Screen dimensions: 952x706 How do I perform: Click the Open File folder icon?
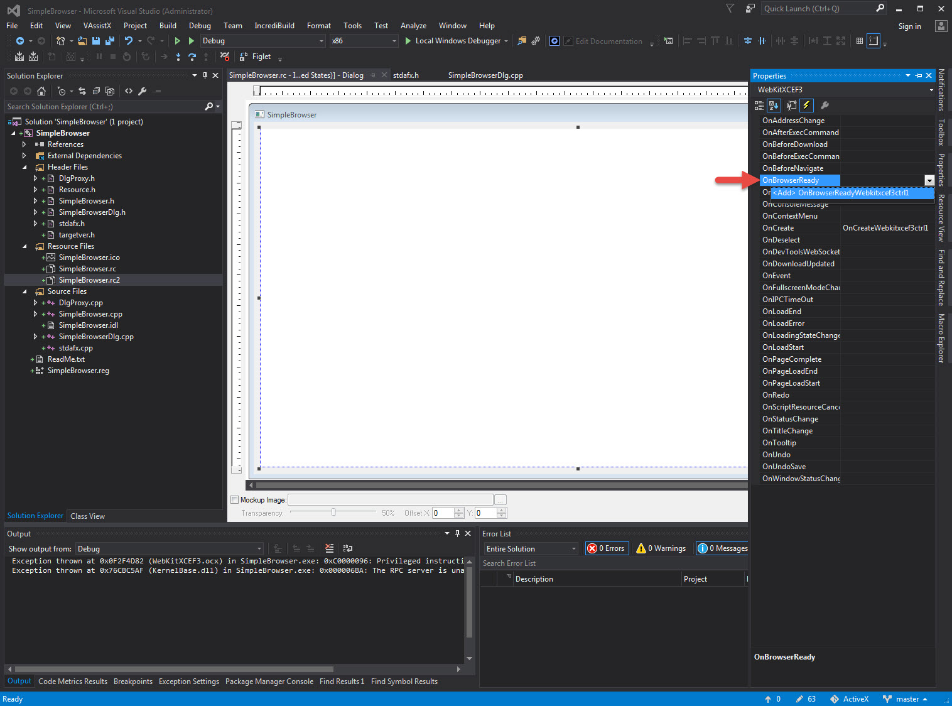tap(82, 41)
